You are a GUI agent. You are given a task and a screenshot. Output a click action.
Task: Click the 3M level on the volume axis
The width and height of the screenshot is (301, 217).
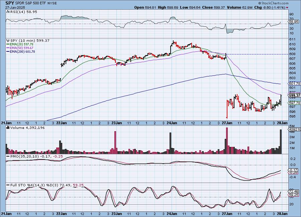[x=292, y=137]
